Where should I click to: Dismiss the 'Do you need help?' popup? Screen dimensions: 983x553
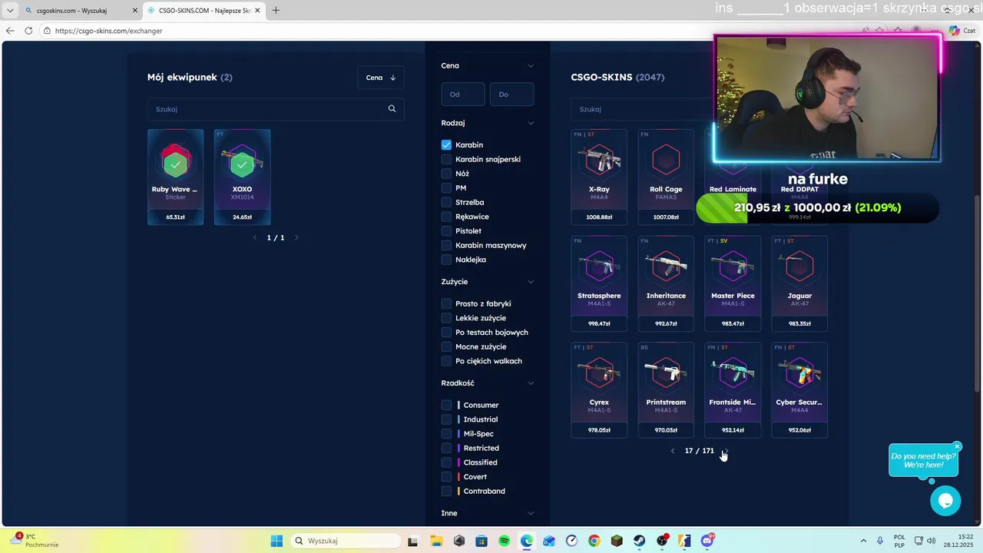pyautogui.click(x=957, y=446)
